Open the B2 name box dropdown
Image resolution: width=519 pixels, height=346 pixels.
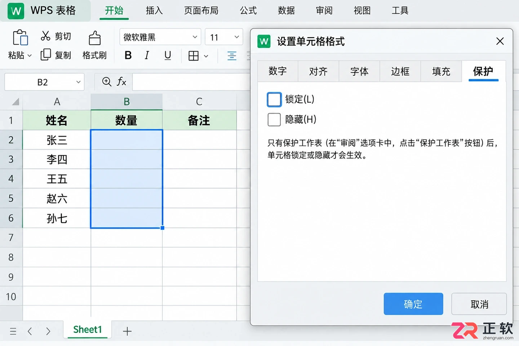click(78, 82)
